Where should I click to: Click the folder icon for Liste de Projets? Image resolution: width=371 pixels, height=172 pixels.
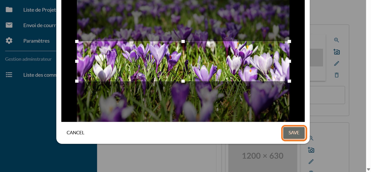pos(9,10)
